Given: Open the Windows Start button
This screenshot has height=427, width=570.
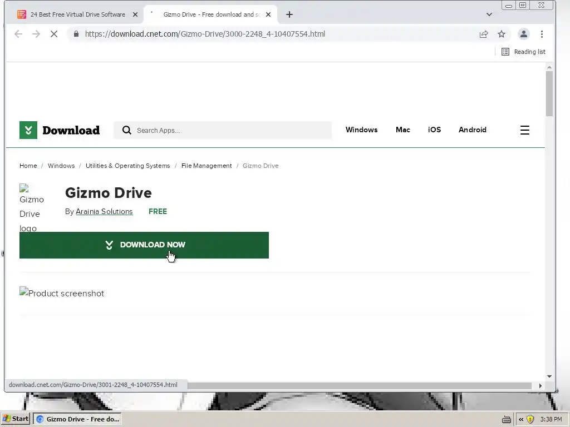Looking at the screenshot, I should pos(15,419).
